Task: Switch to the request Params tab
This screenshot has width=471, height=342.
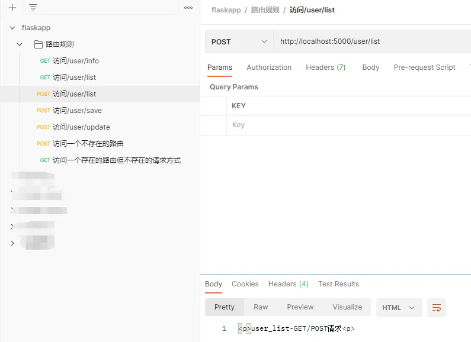Action: pyautogui.click(x=220, y=67)
